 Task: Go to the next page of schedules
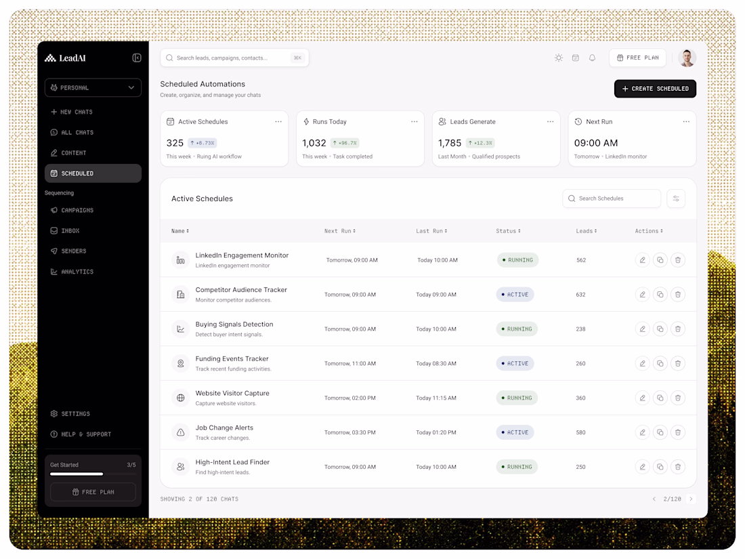point(691,499)
